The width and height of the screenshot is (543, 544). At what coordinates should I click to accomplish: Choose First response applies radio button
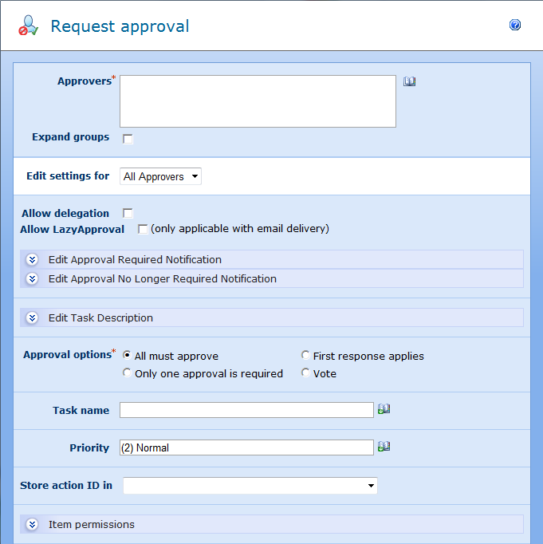tap(305, 356)
